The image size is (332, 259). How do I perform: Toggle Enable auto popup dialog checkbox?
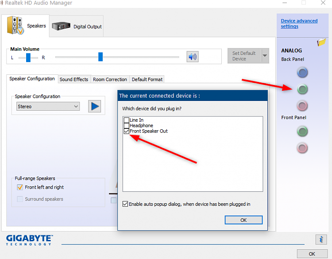tap(125, 204)
